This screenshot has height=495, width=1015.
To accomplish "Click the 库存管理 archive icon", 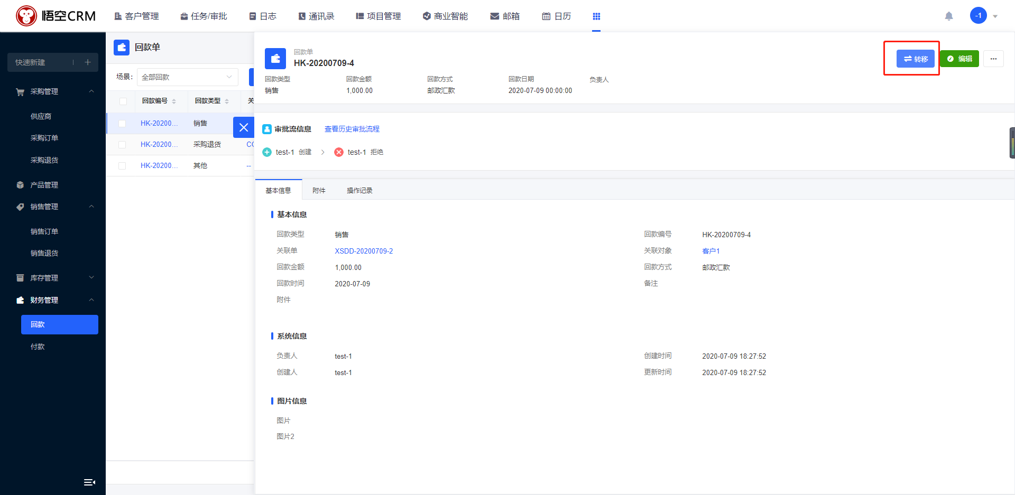I will (x=20, y=278).
